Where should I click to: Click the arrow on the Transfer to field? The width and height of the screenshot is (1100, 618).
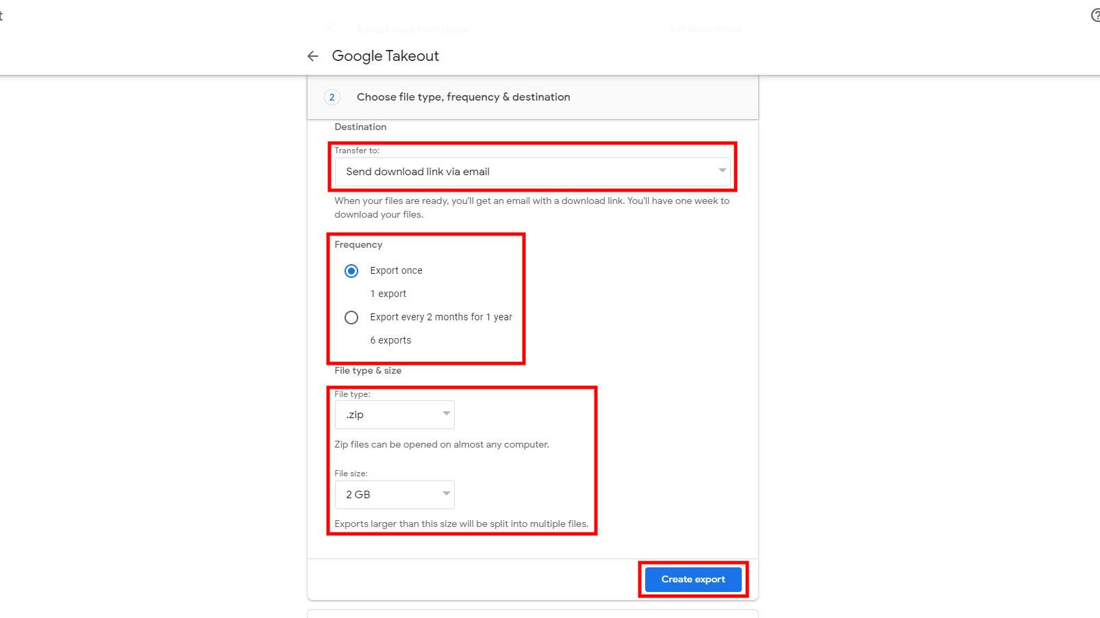tap(722, 170)
